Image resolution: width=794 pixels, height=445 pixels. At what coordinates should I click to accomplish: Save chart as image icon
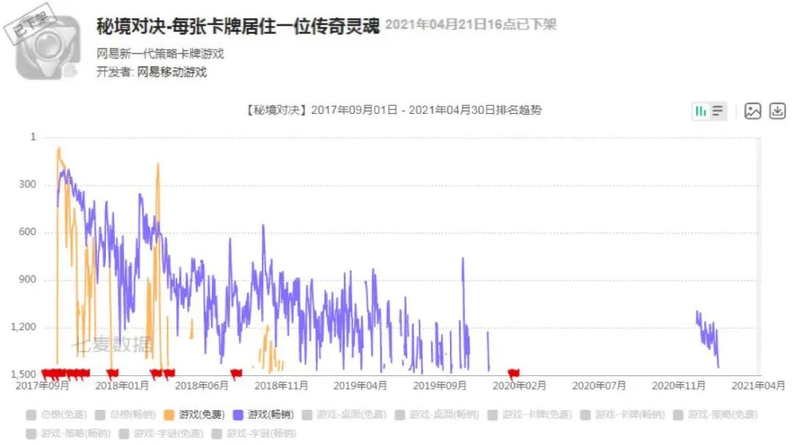click(753, 112)
